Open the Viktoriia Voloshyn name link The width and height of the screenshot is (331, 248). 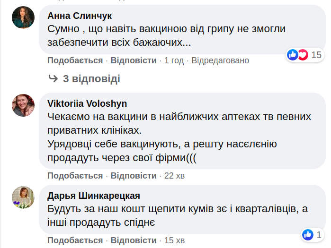[x=87, y=103]
